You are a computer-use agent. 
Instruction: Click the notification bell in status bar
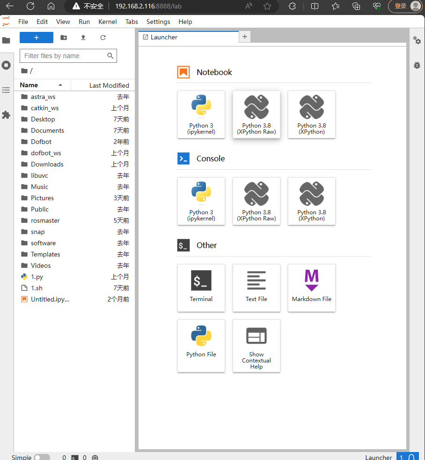(411, 457)
